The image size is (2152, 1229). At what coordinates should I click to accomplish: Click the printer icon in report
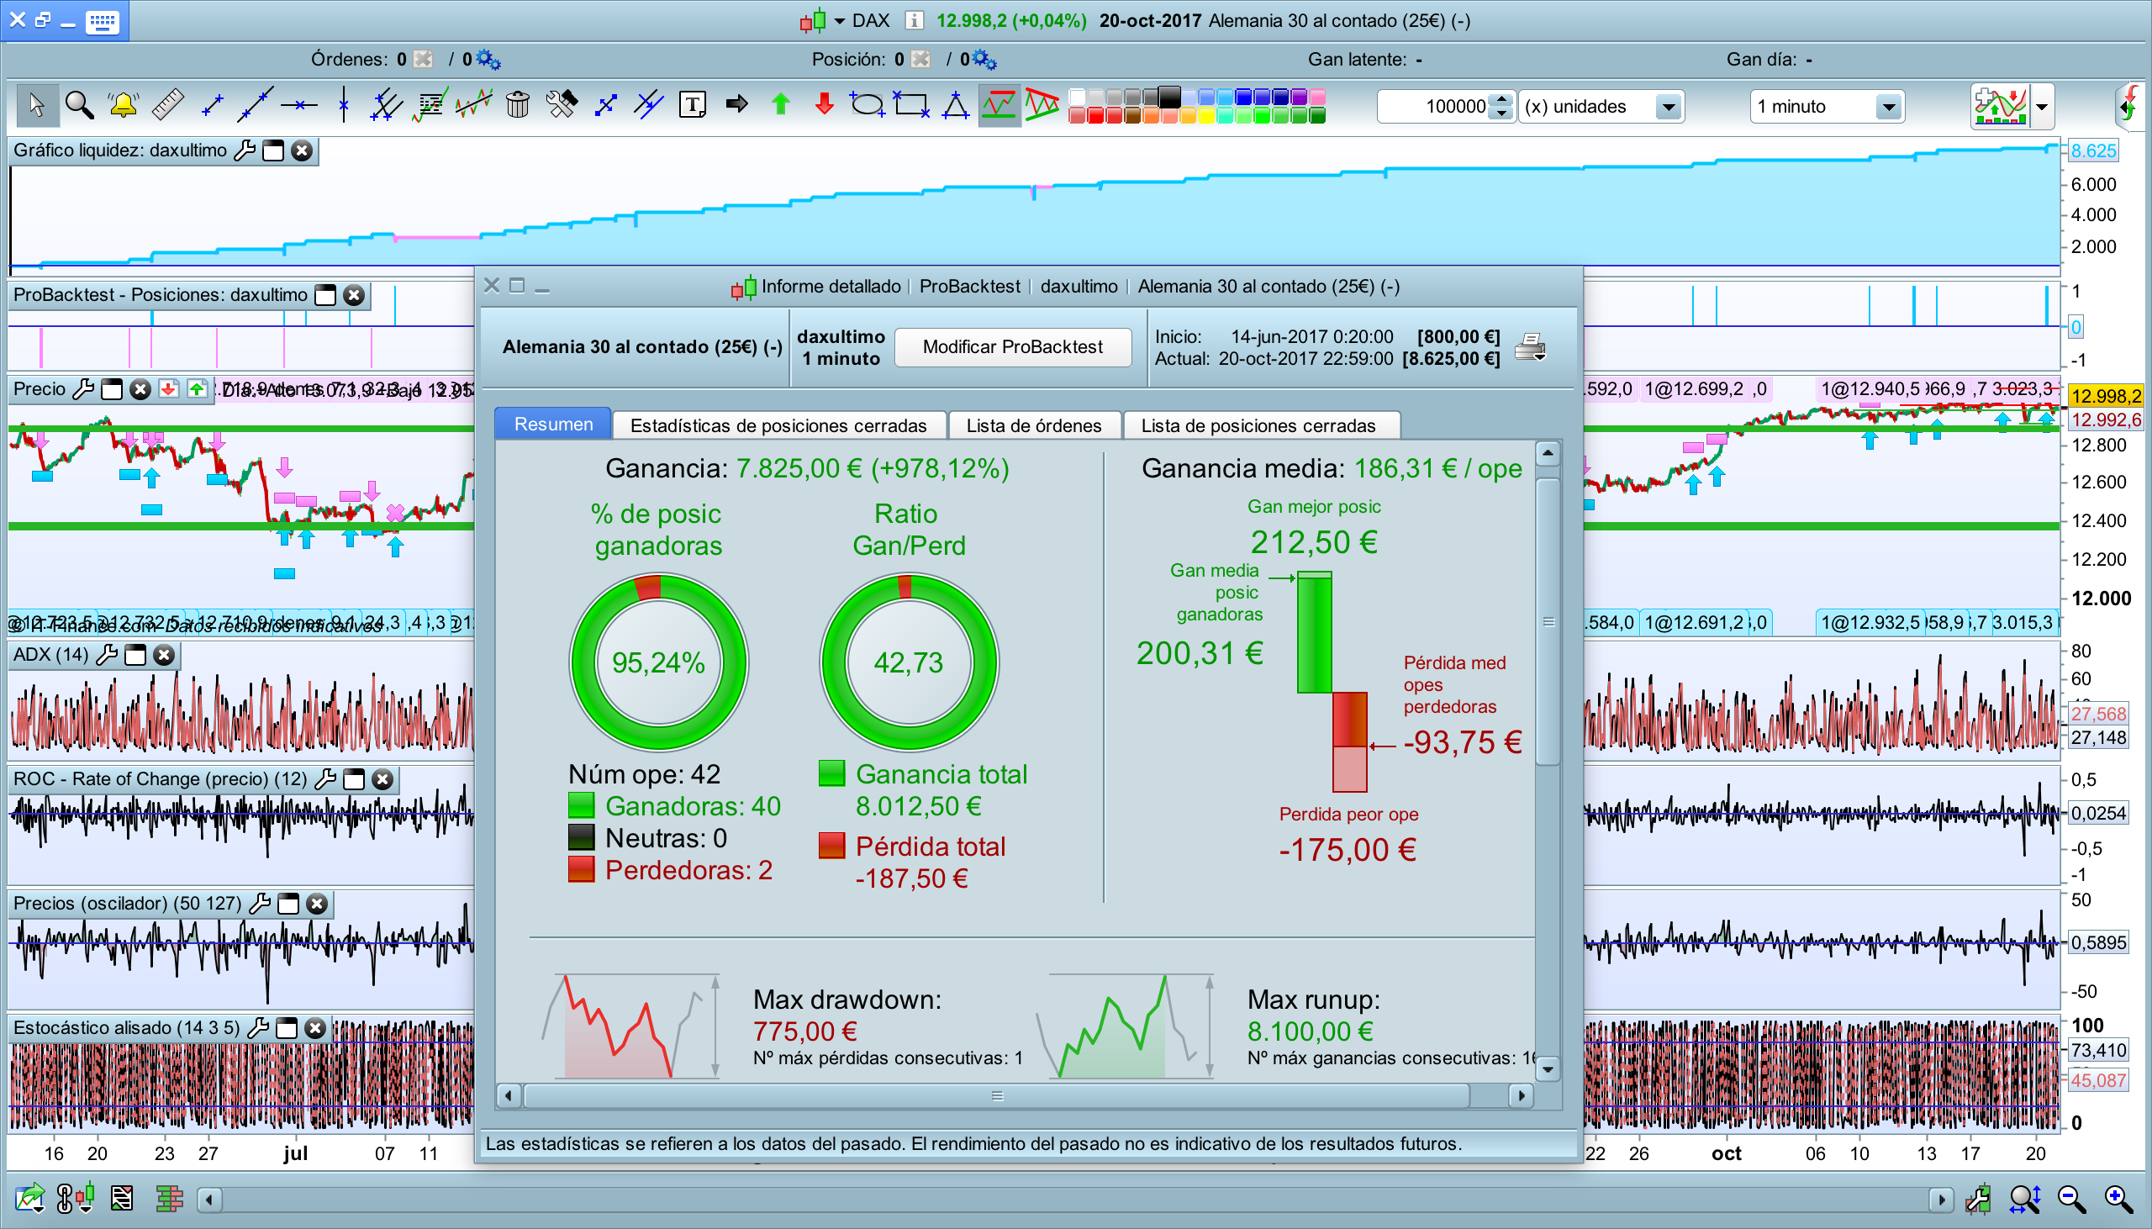point(1529,347)
